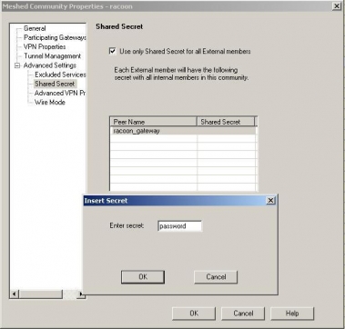Close the Meshed Community Properties window
The width and height of the screenshot is (345, 329).
coord(336,6)
